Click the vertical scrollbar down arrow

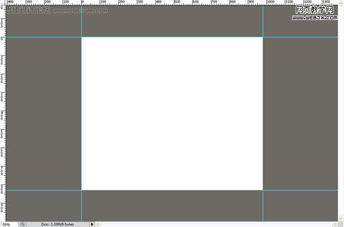(x=341, y=218)
